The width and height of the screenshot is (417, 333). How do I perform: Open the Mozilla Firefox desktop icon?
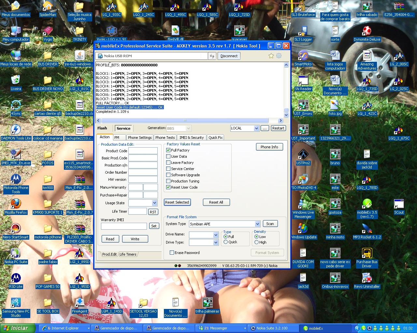pyautogui.click(x=16, y=206)
